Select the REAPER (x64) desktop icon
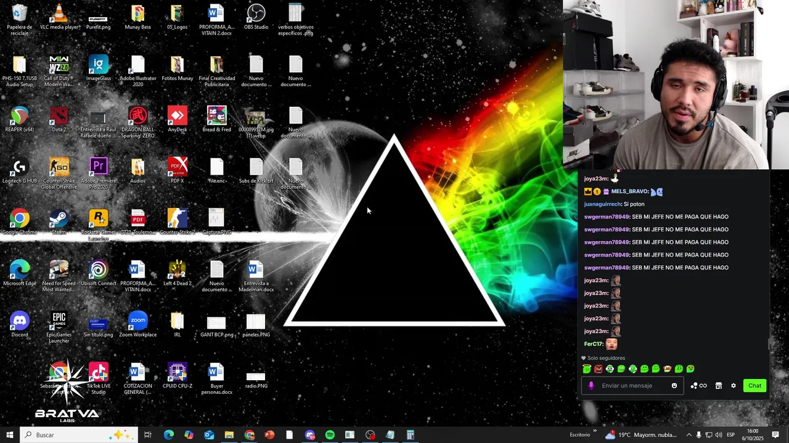The width and height of the screenshot is (789, 443). 20,119
